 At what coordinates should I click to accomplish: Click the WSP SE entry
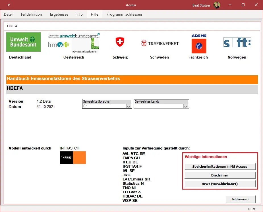click(130, 200)
